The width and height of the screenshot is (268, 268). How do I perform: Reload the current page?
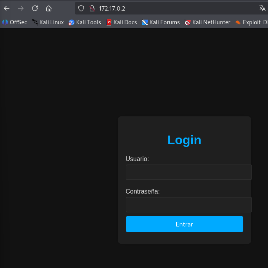click(35, 8)
